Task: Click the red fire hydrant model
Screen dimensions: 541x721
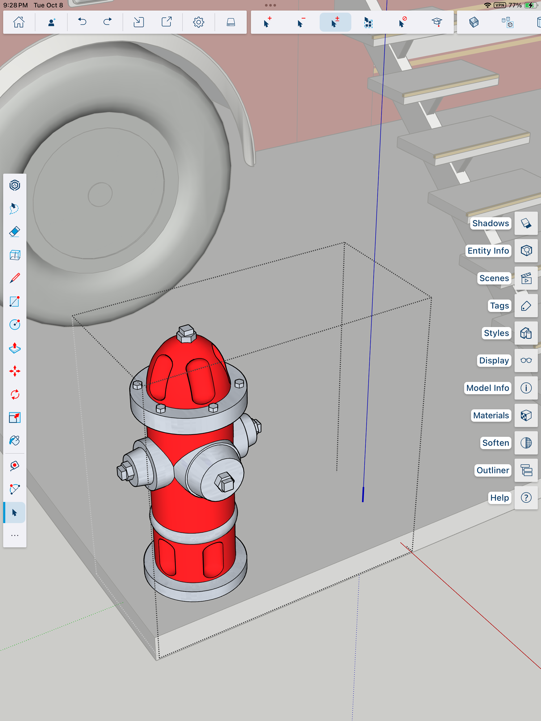Action: [192, 473]
